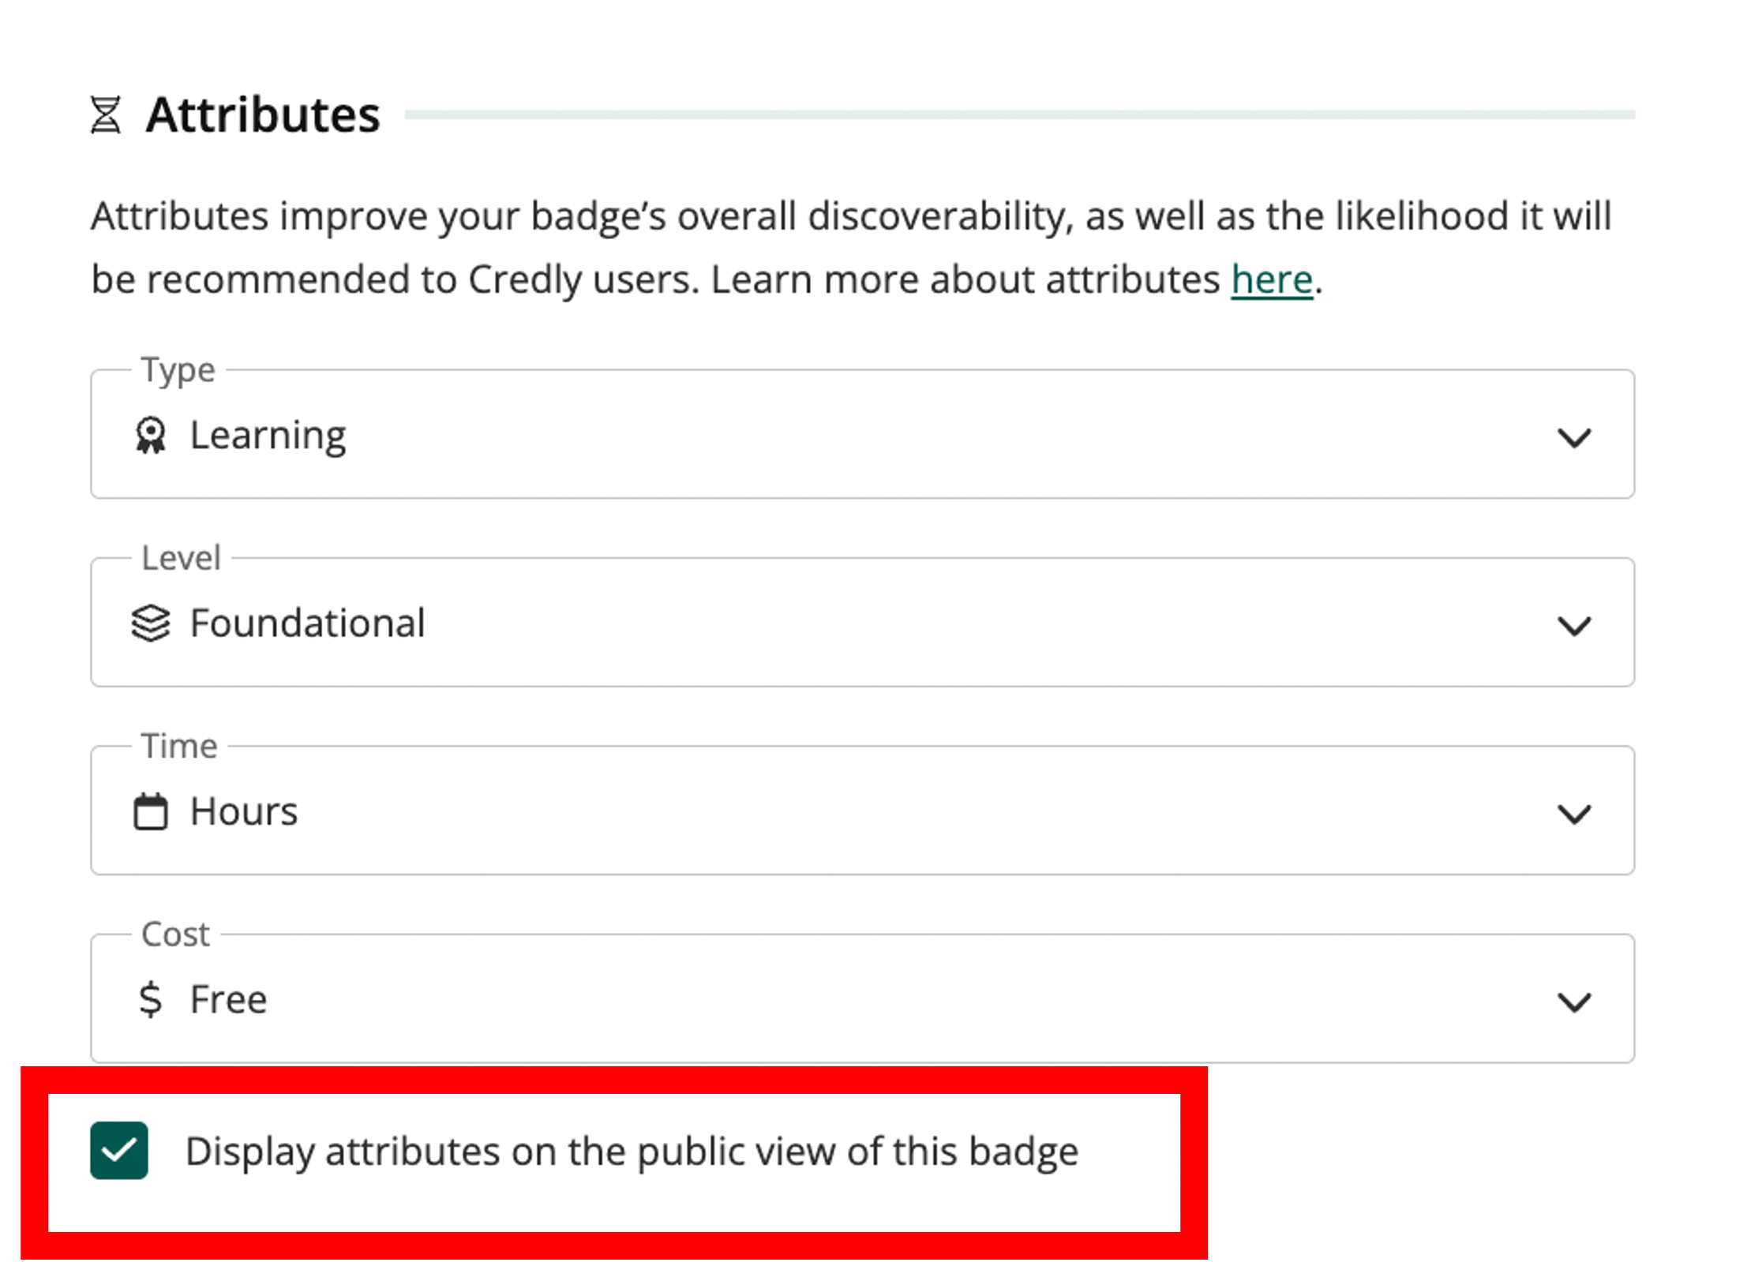Screen dimensions: 1751x1262
Task: Click the dollar sign icon in Cost field
Action: coord(152,998)
